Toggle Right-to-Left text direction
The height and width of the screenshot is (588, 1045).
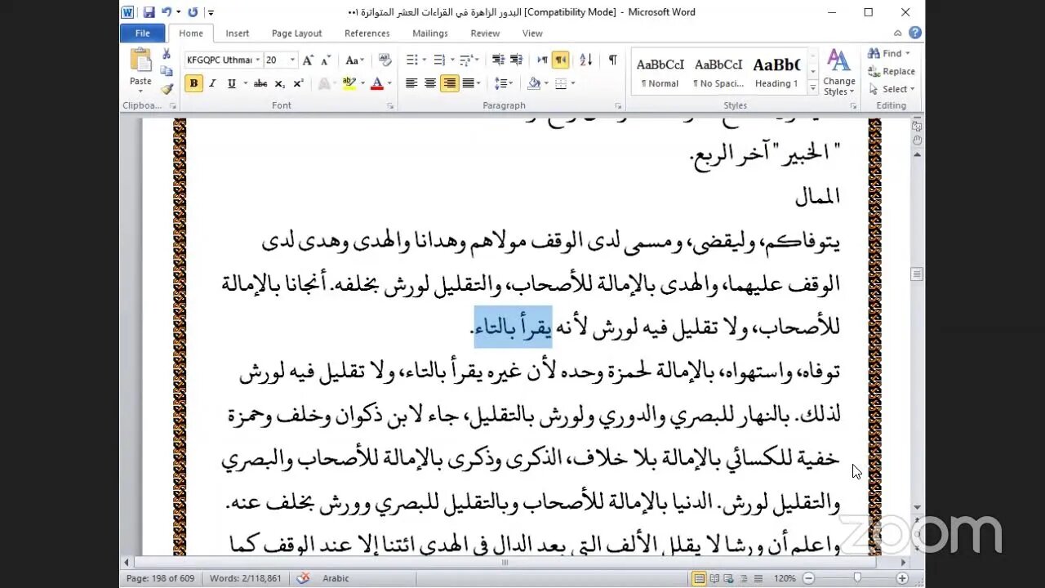pos(560,60)
